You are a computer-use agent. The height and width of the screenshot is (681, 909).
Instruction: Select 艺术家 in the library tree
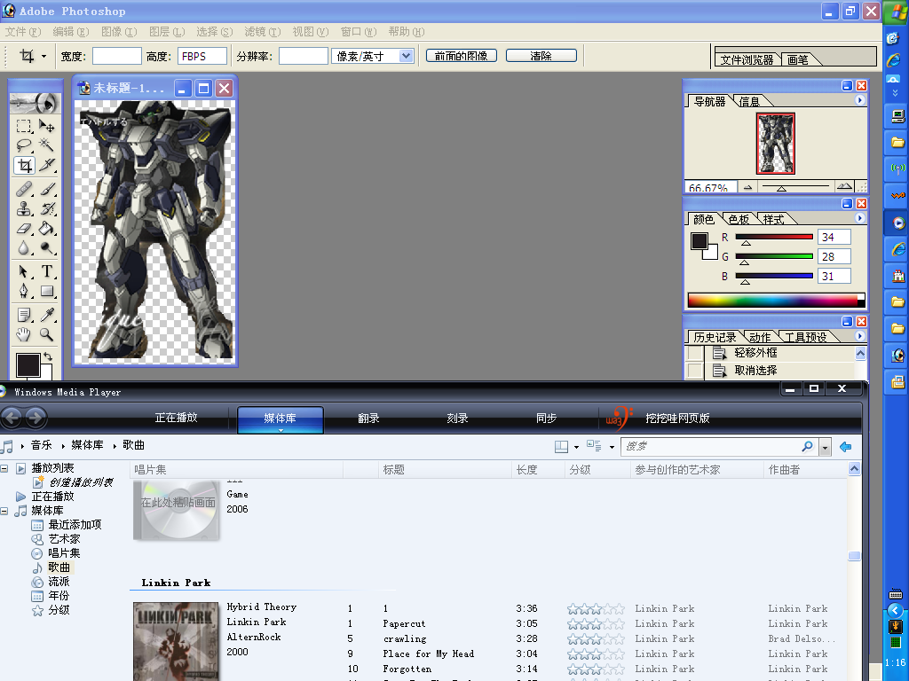coord(64,539)
